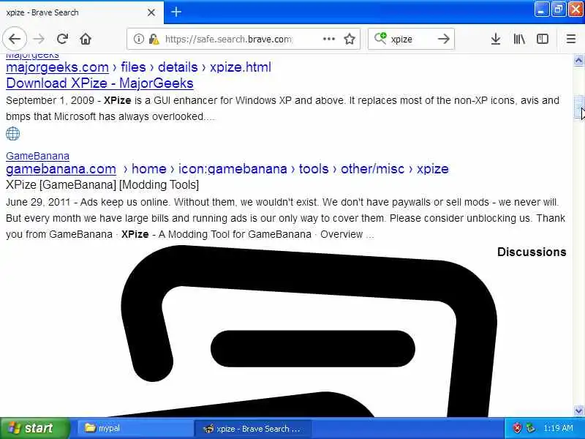Bookmark this page with the star

(x=350, y=39)
